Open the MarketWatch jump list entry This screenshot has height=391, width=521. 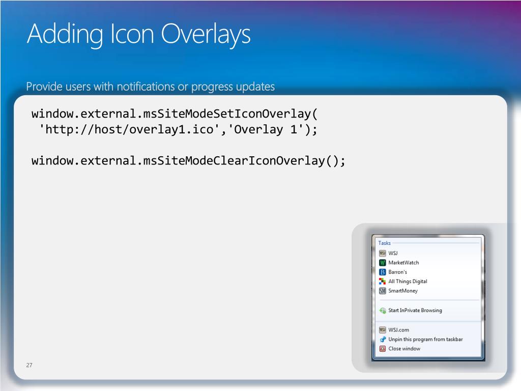(x=403, y=263)
